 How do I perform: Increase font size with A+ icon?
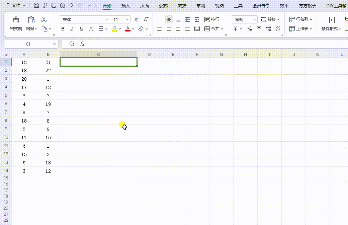pos(137,19)
